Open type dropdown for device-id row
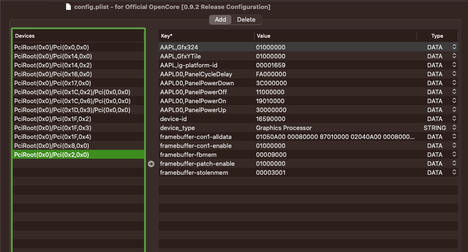 click(454, 119)
